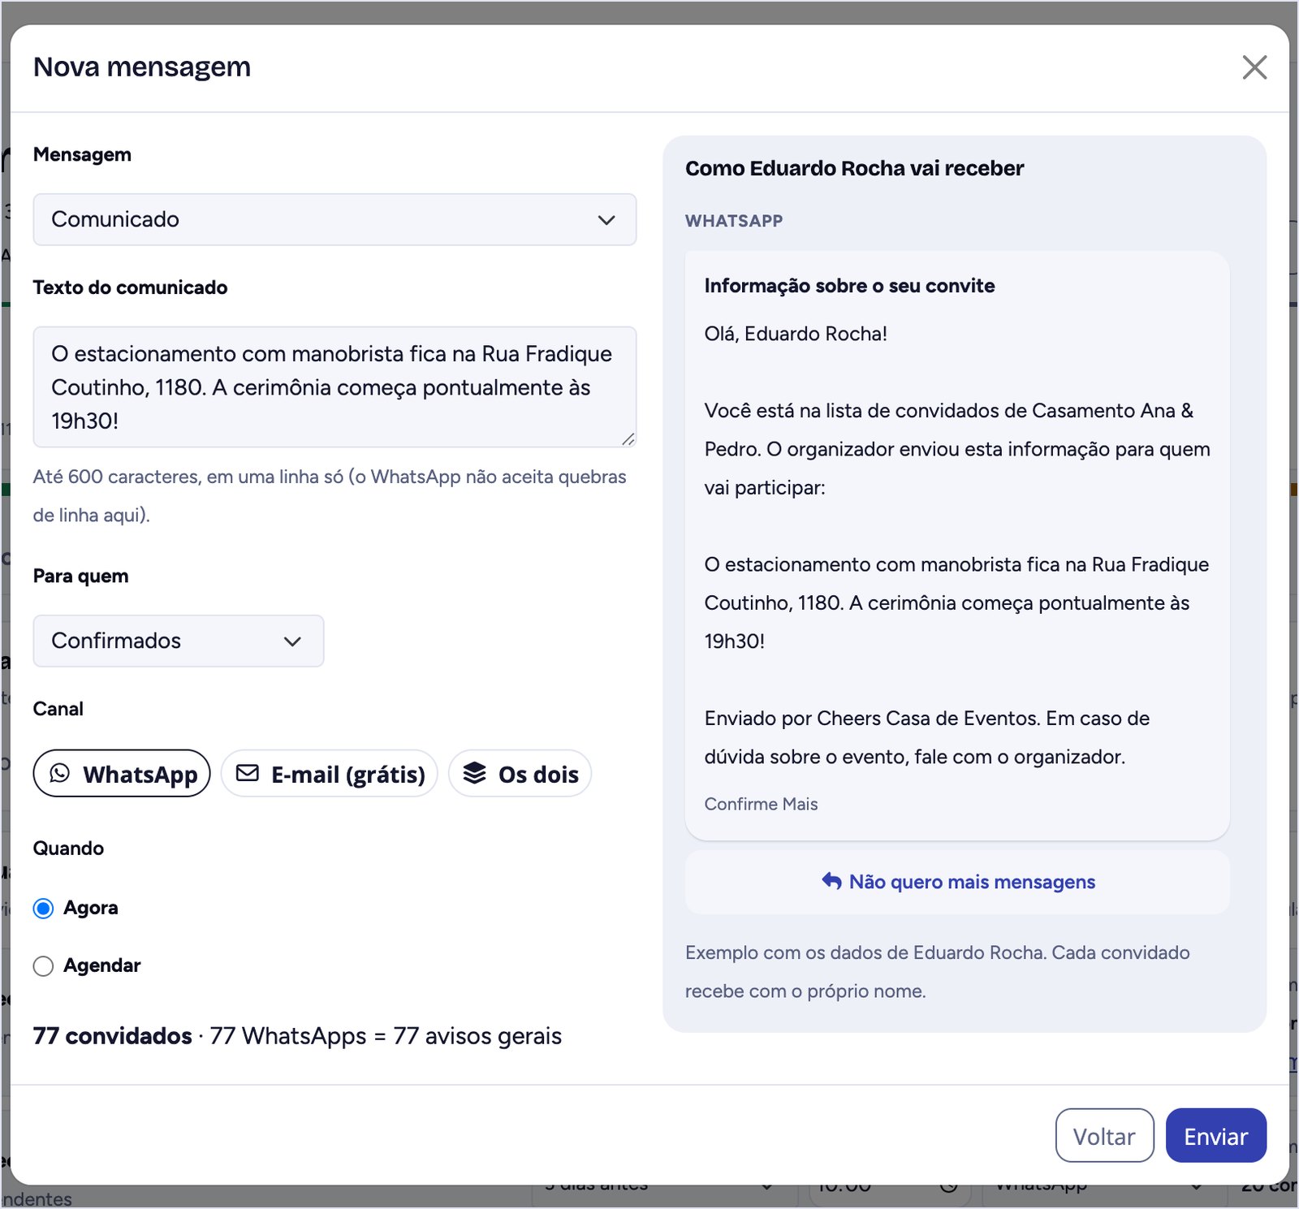The height and width of the screenshot is (1209, 1299).
Task: Expand the Confirmados recipients dropdown
Action: point(179,641)
